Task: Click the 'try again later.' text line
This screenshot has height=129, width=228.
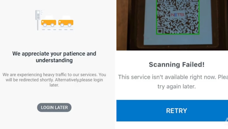Action: tap(177, 86)
